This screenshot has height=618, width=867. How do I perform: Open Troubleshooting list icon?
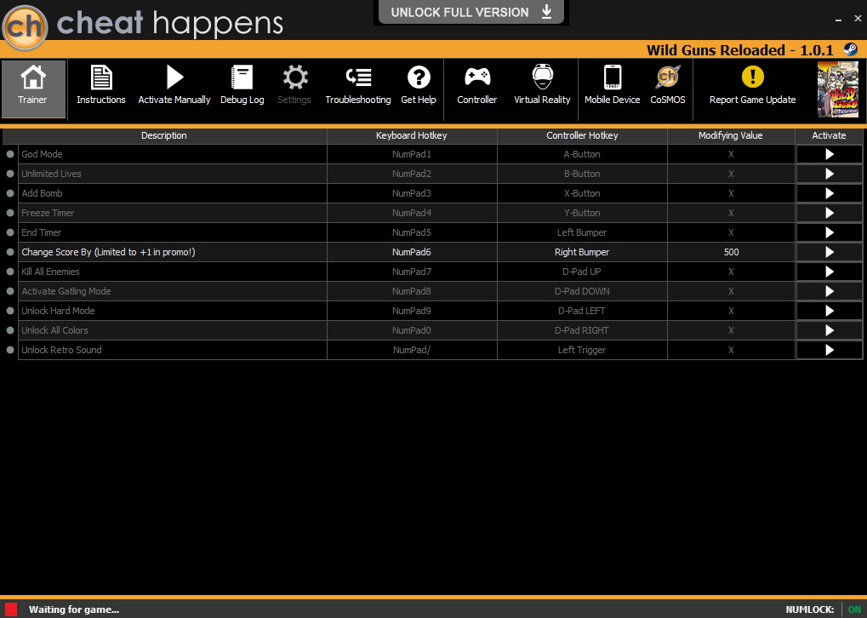358,77
